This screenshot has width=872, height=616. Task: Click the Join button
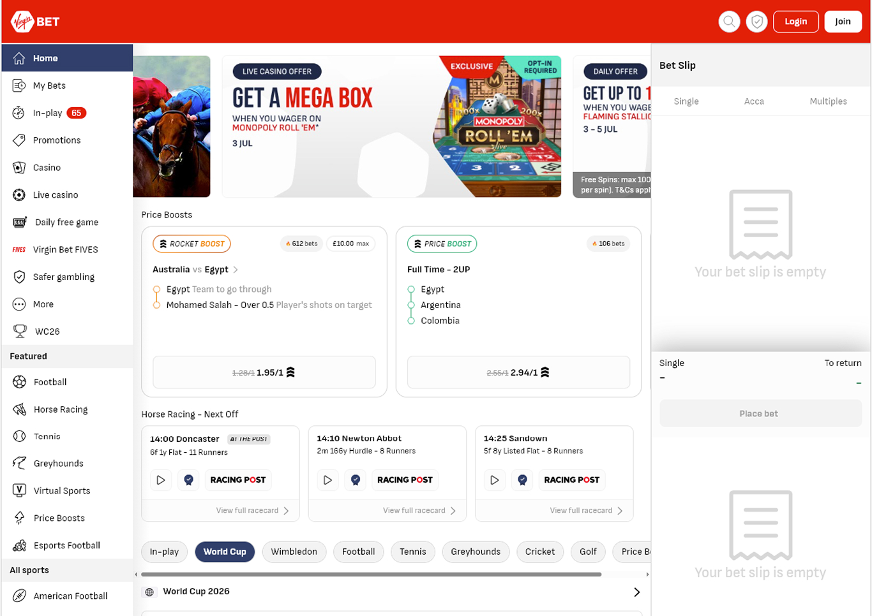coord(843,22)
